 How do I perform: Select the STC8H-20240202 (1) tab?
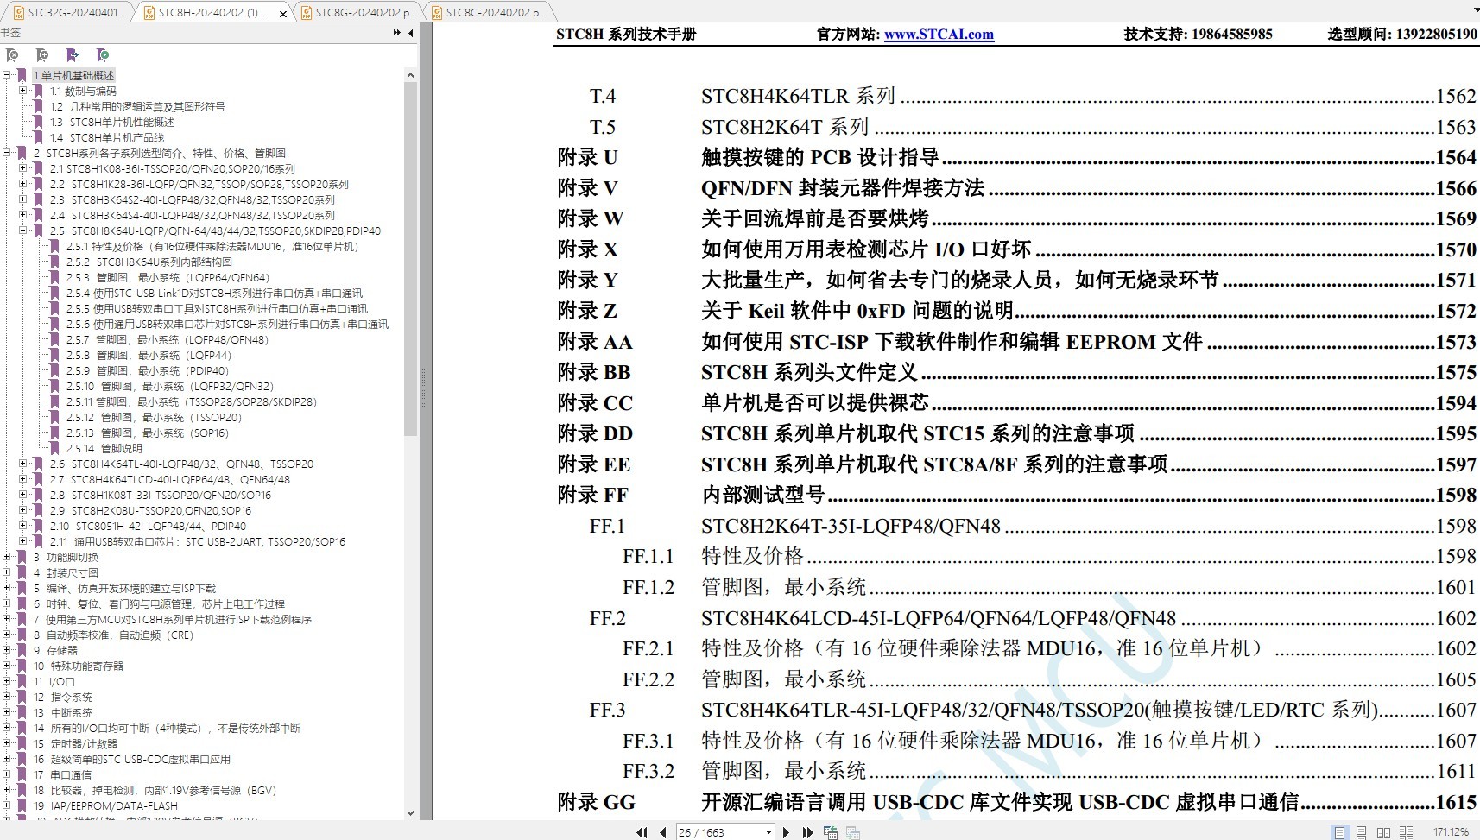point(212,13)
